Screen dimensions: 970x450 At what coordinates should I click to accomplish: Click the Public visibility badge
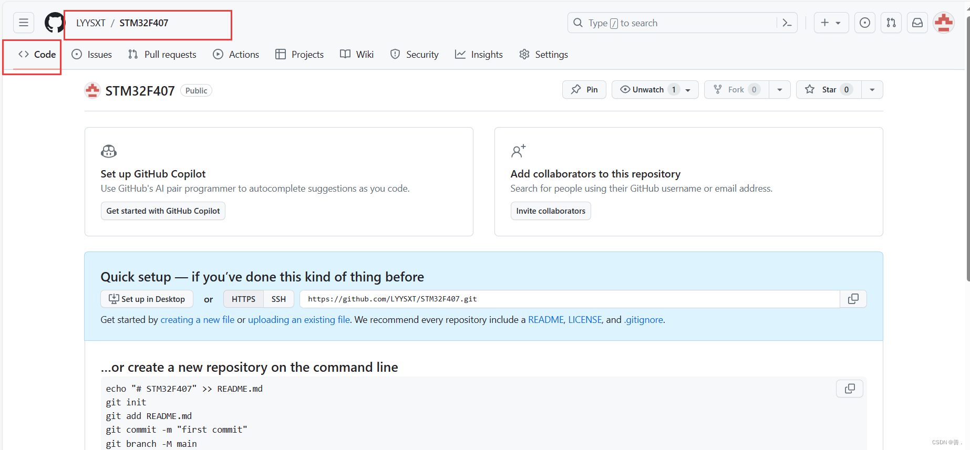coord(196,90)
